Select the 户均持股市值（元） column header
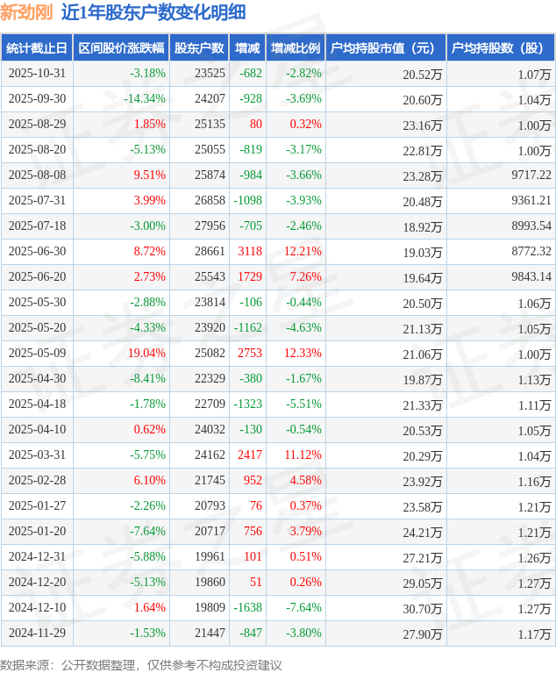This screenshot has height=673, width=556. pyautogui.click(x=385, y=48)
